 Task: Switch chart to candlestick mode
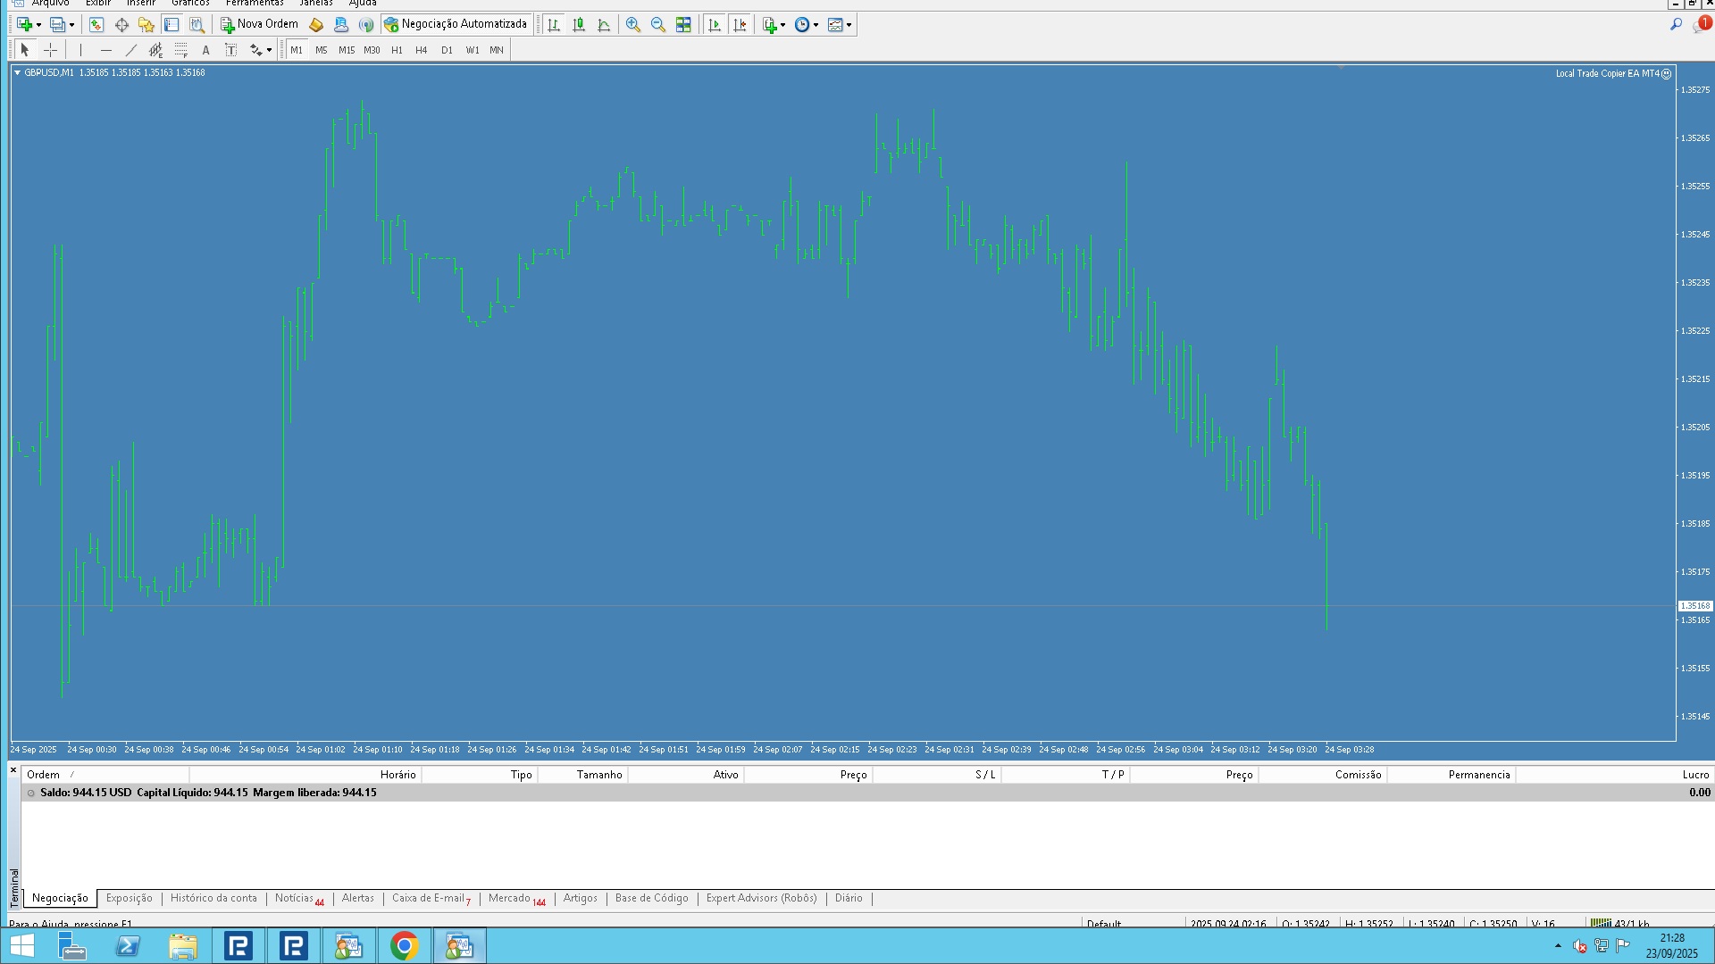[x=579, y=25]
